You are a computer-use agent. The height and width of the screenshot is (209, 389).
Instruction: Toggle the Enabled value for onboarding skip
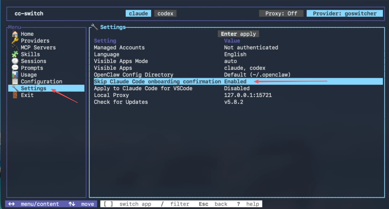point(235,82)
